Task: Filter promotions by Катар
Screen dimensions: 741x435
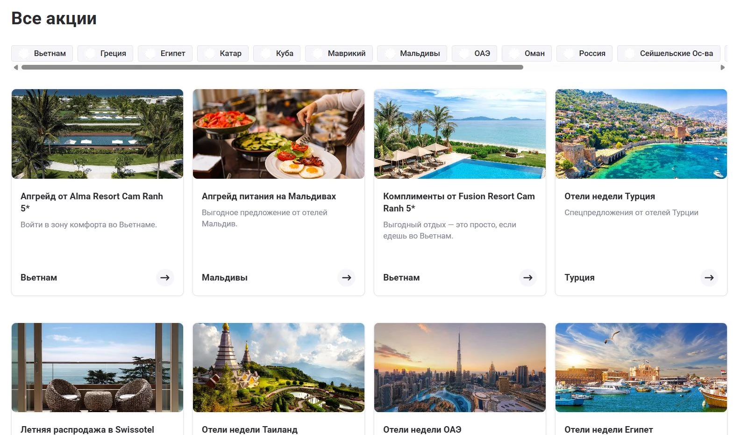Action: [223, 53]
